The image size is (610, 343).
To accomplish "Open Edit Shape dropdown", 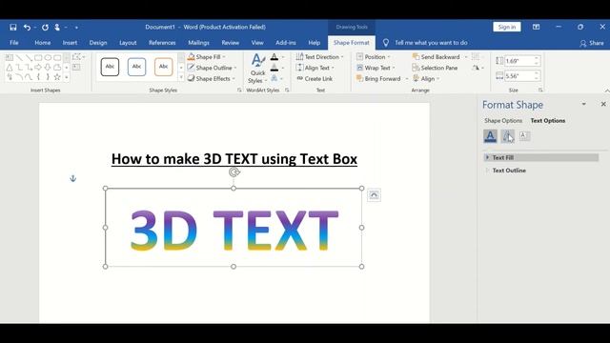I will (78, 57).
